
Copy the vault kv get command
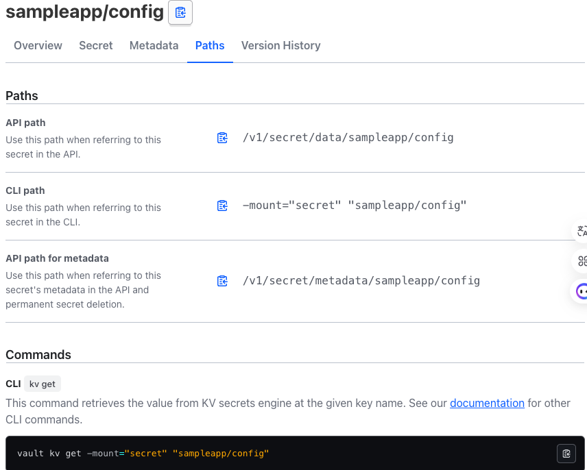(566, 454)
